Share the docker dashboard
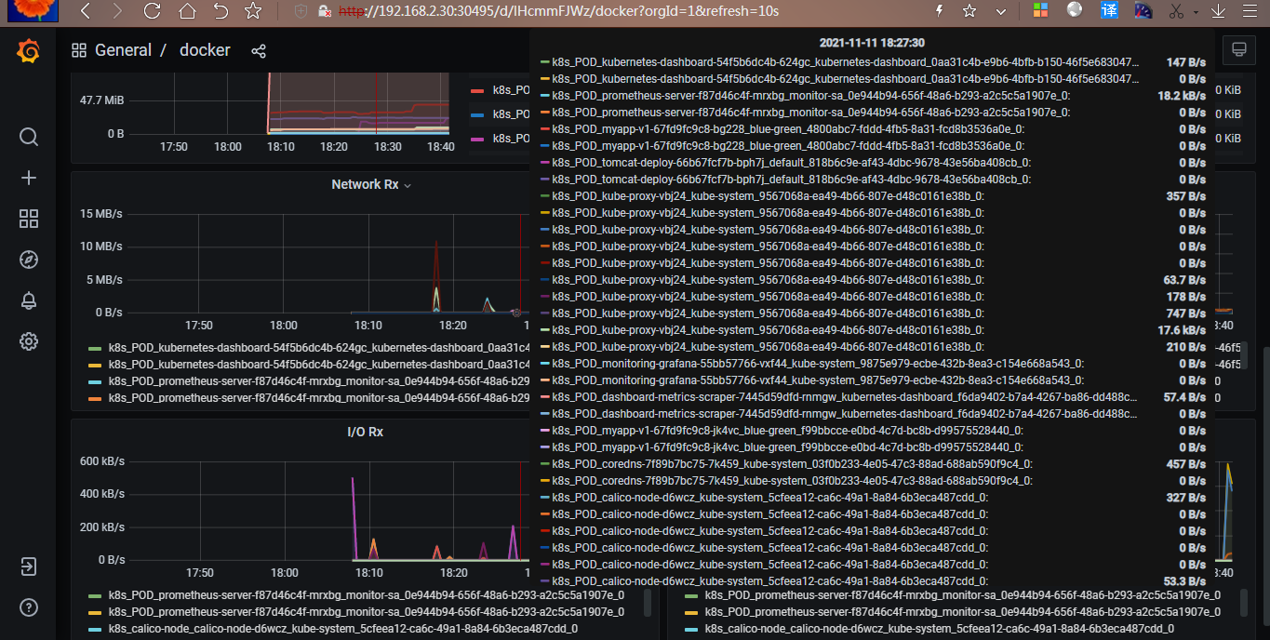Screen dimensions: 1270x640 259,50
